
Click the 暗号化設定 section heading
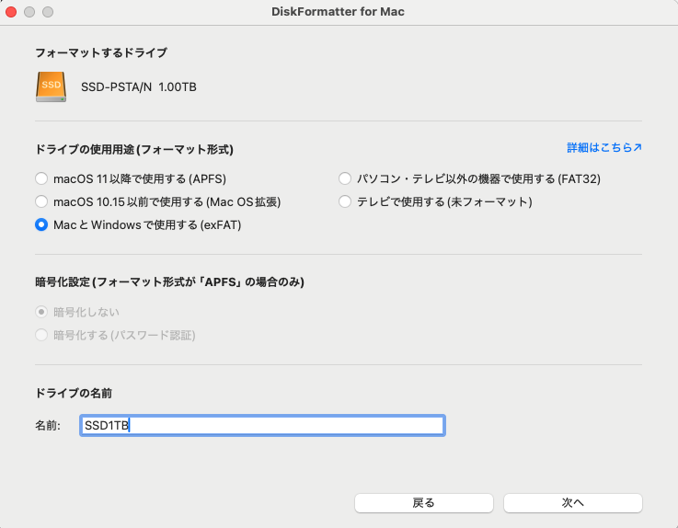169,282
